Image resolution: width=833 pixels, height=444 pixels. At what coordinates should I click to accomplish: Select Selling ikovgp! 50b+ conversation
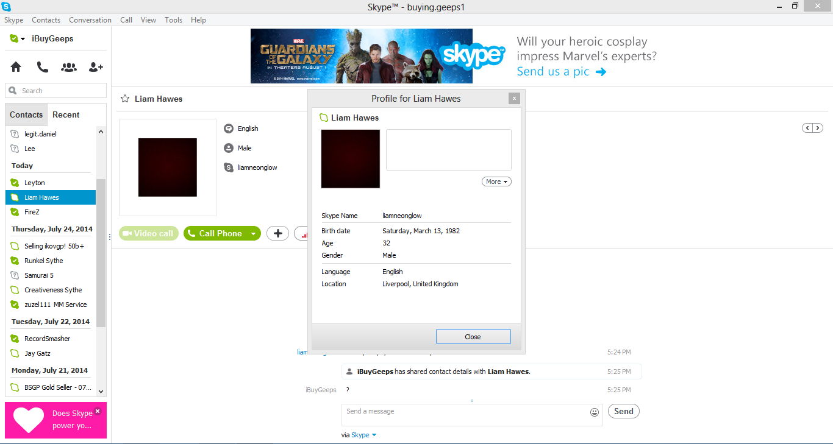click(x=51, y=246)
